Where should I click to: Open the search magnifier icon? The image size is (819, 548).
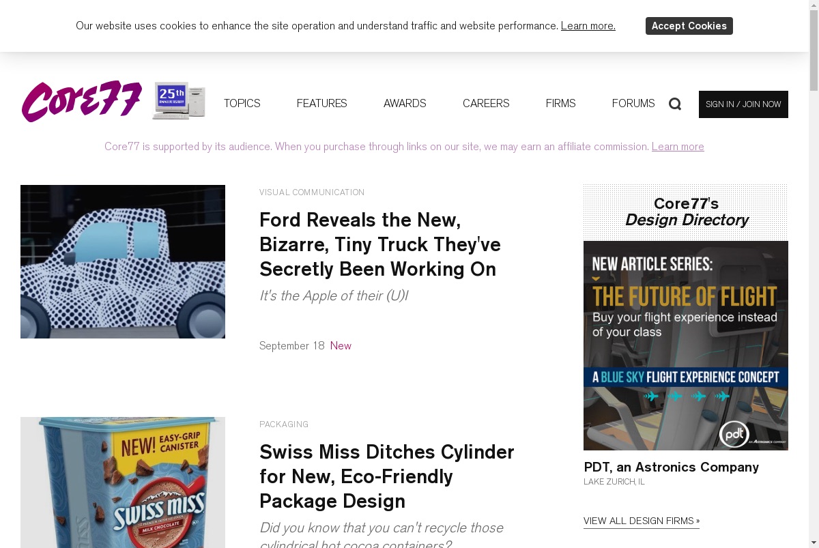675,104
